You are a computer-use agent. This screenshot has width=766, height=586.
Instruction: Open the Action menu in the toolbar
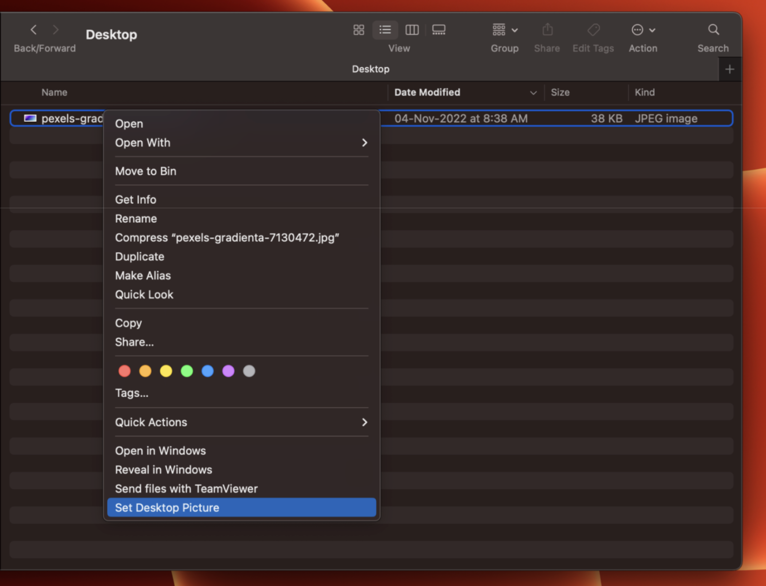(x=642, y=29)
